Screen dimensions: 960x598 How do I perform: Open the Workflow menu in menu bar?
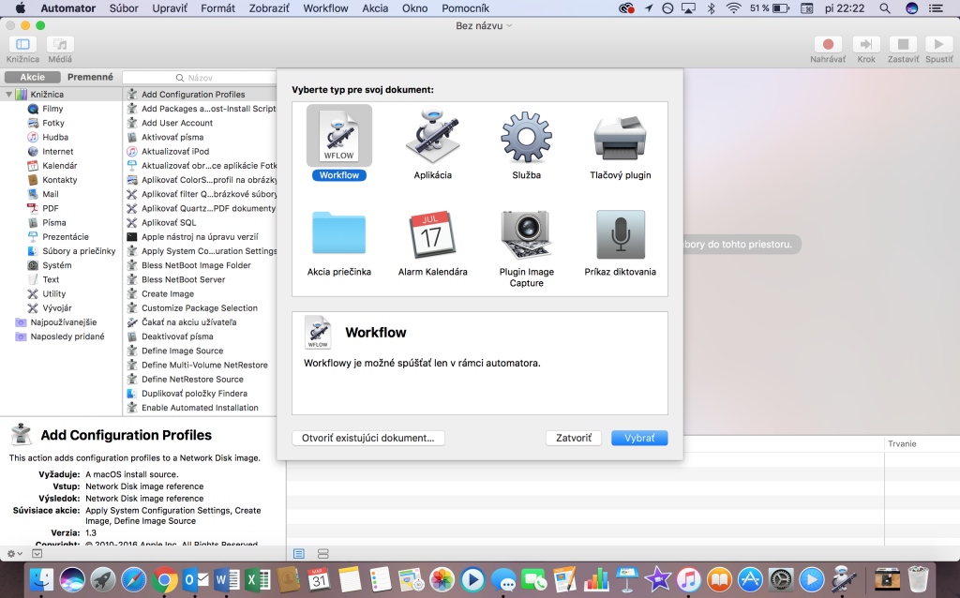click(324, 8)
